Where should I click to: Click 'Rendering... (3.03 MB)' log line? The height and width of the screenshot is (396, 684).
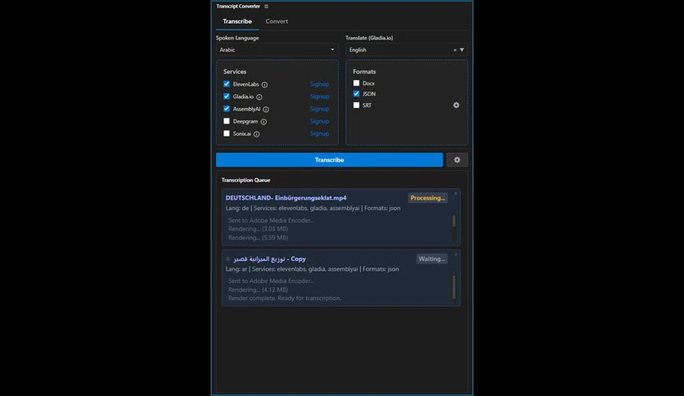click(x=258, y=229)
